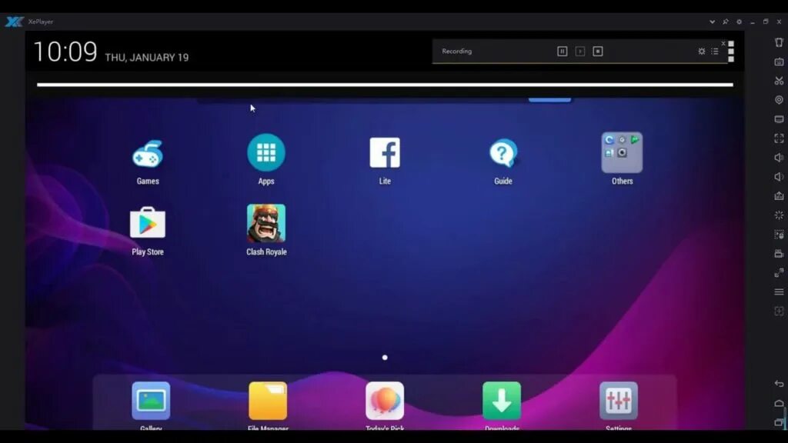This screenshot has width=788, height=443.
Task: Click the add instance plus icon in sidebar
Action: pyautogui.click(x=779, y=311)
